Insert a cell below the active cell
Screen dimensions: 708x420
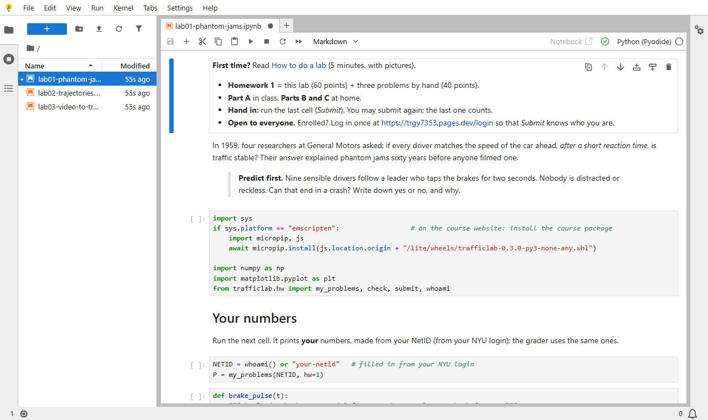[x=653, y=67]
